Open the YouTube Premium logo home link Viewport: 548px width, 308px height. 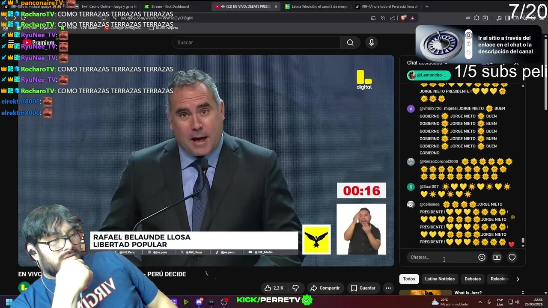(x=39, y=42)
